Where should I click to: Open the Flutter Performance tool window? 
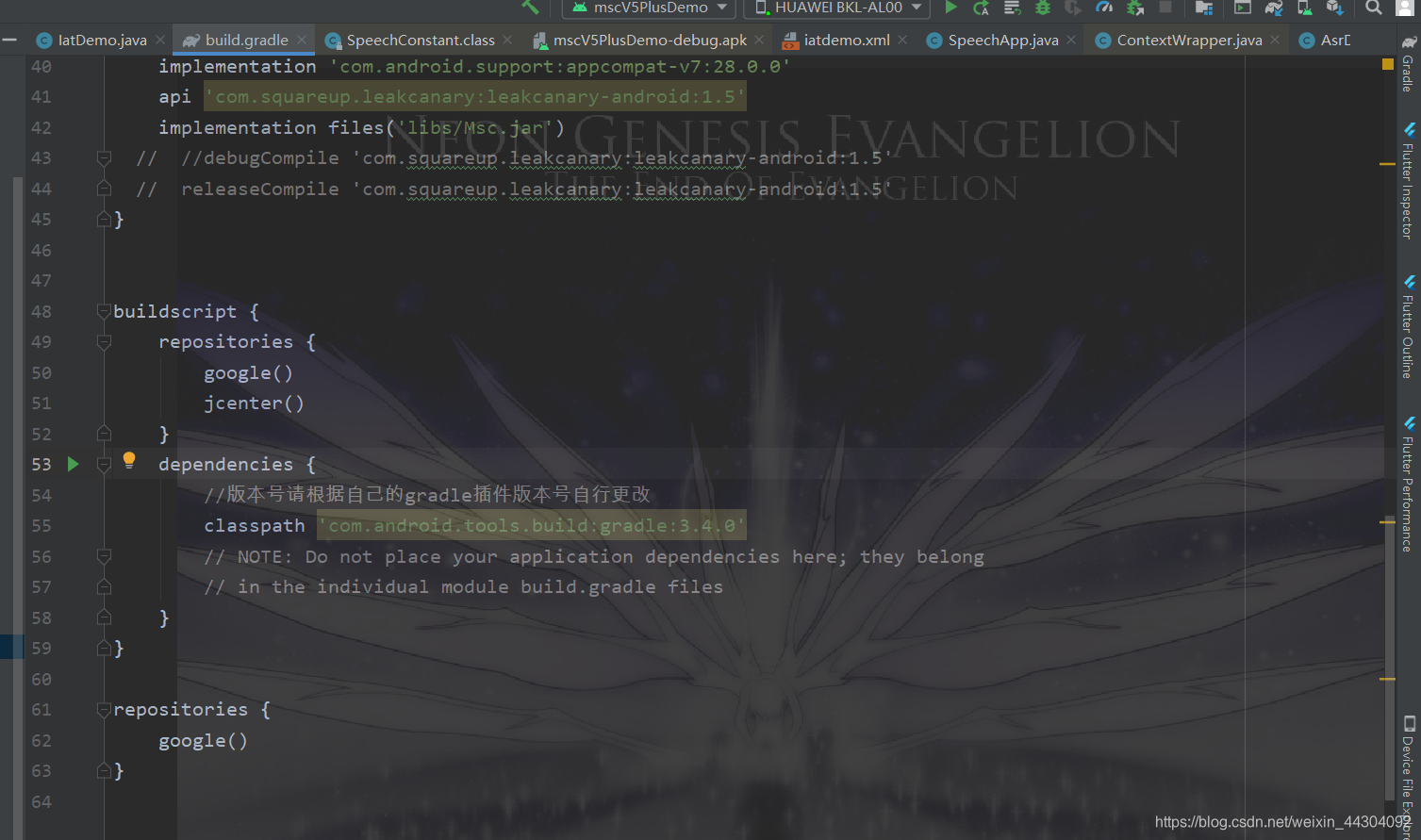(x=1408, y=485)
